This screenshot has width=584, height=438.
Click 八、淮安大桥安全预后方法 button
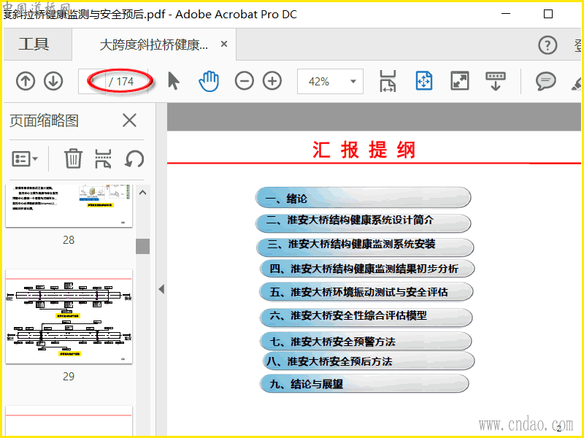click(369, 361)
